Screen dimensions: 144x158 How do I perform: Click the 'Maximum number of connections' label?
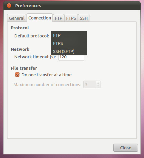pyautogui.click(x=47, y=85)
